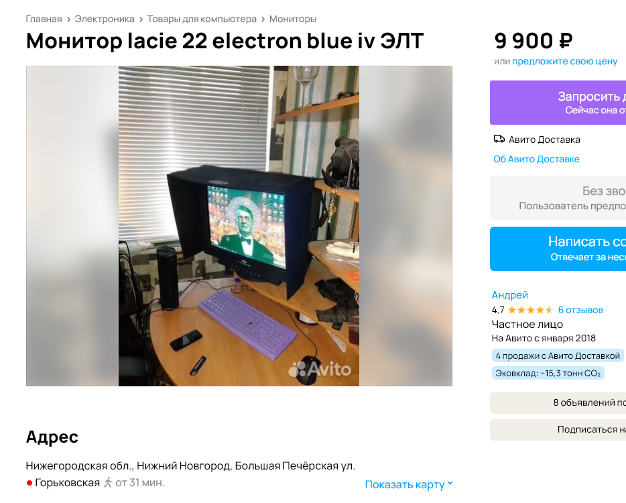Click предложите свою цену link
The height and width of the screenshot is (503, 626).
tap(564, 61)
